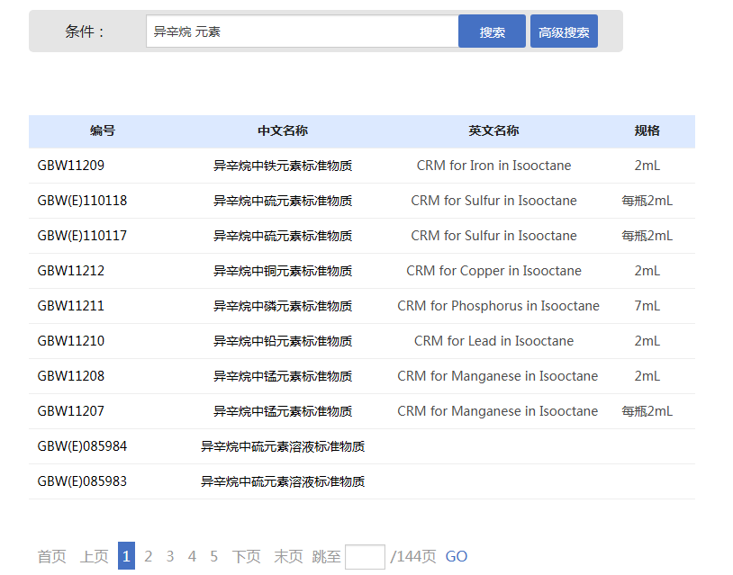The height and width of the screenshot is (575, 733).
Task: Click the 英文名称 column header
Action: coord(493,130)
